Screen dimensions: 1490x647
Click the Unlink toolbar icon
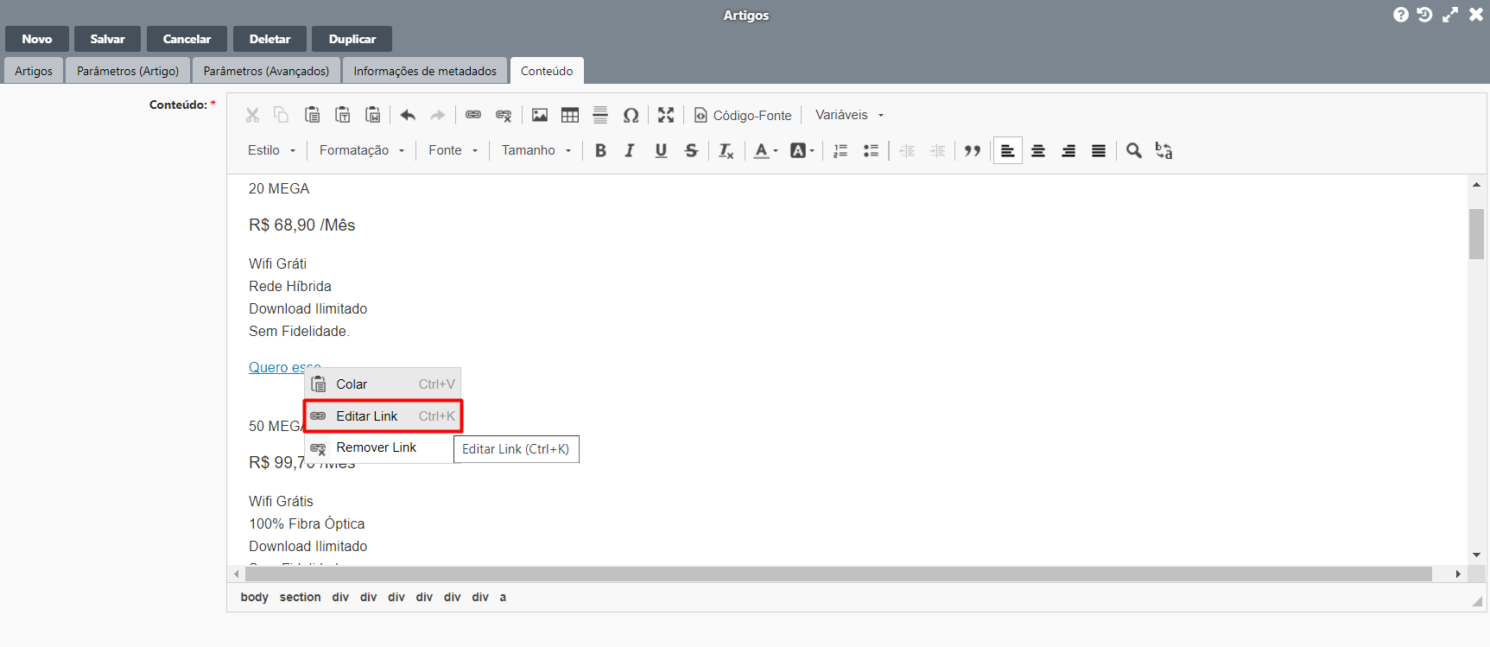[504, 115]
